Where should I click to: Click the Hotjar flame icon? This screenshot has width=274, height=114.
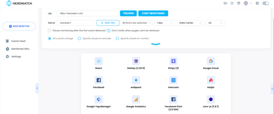click(x=211, y=80)
